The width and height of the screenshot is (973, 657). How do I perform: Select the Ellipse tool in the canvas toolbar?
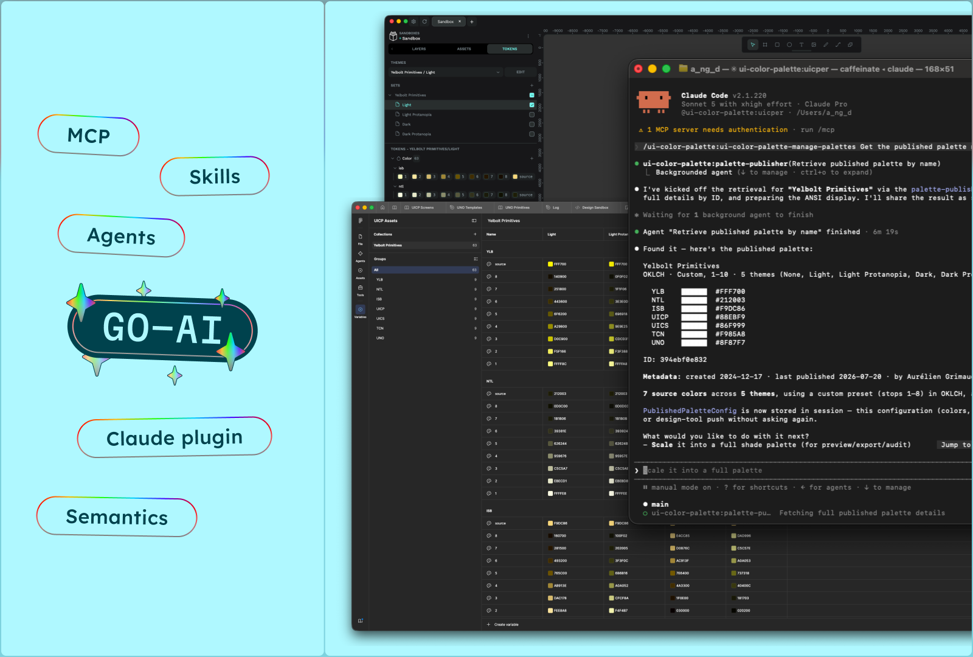click(x=789, y=44)
